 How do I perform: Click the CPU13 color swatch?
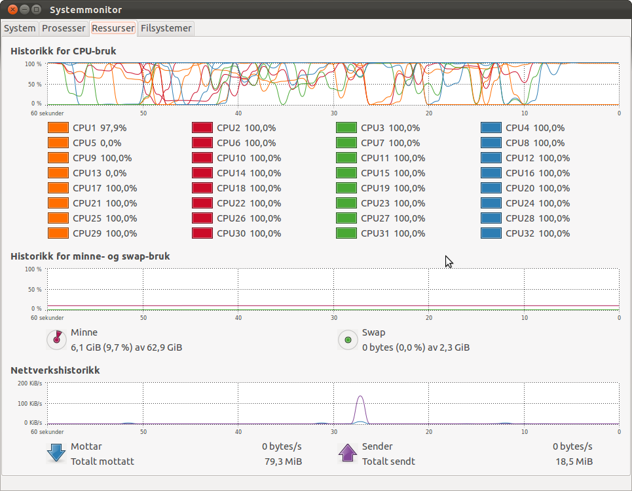58,173
